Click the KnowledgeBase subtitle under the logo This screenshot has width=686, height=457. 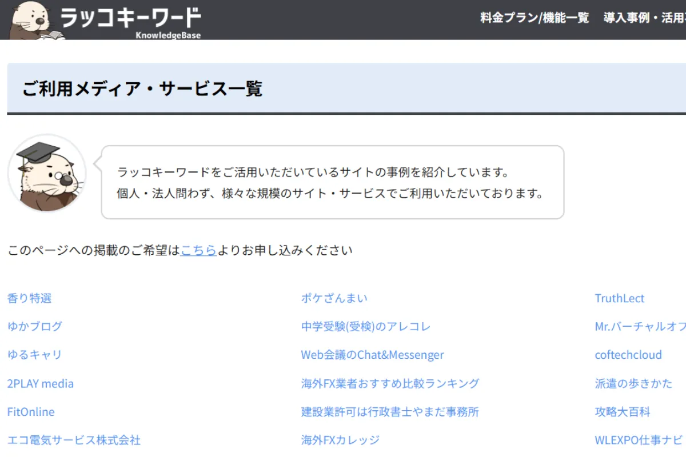168,35
